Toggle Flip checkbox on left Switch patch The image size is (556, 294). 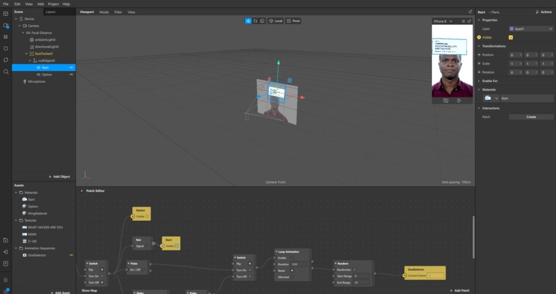[102, 270]
